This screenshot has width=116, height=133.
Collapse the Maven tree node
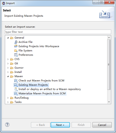pyautogui.click(x=8, y=77)
